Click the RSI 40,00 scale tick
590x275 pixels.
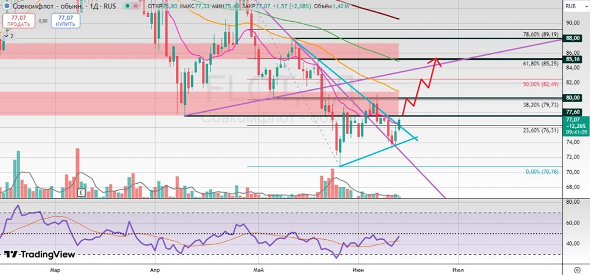click(572, 243)
